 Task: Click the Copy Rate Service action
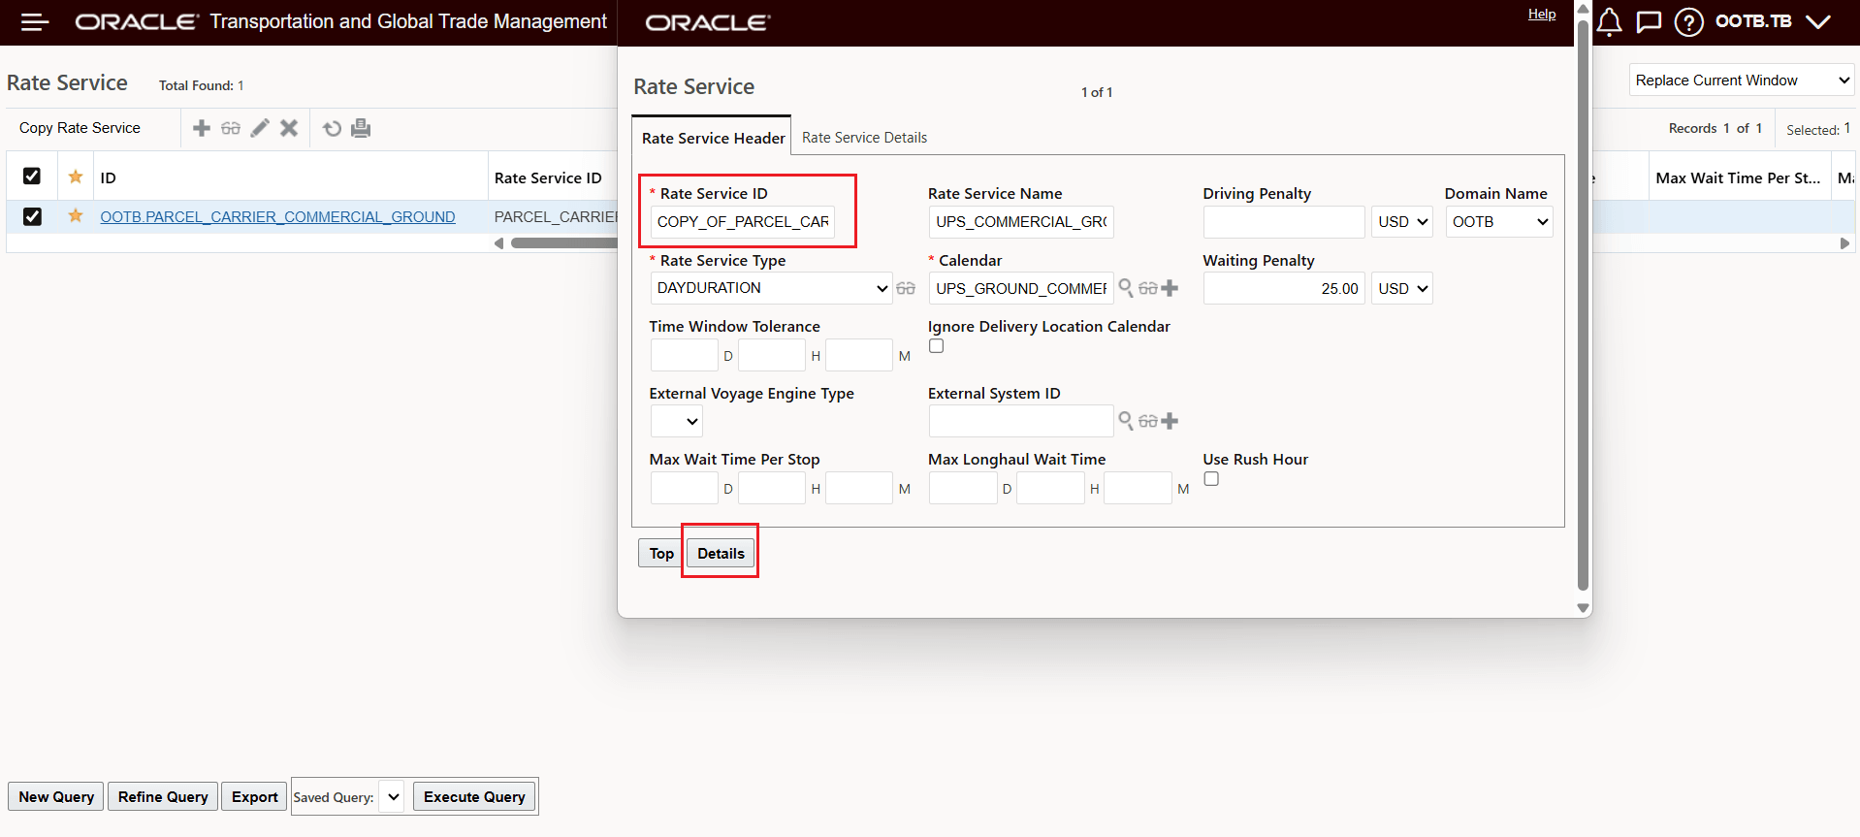[x=80, y=128]
